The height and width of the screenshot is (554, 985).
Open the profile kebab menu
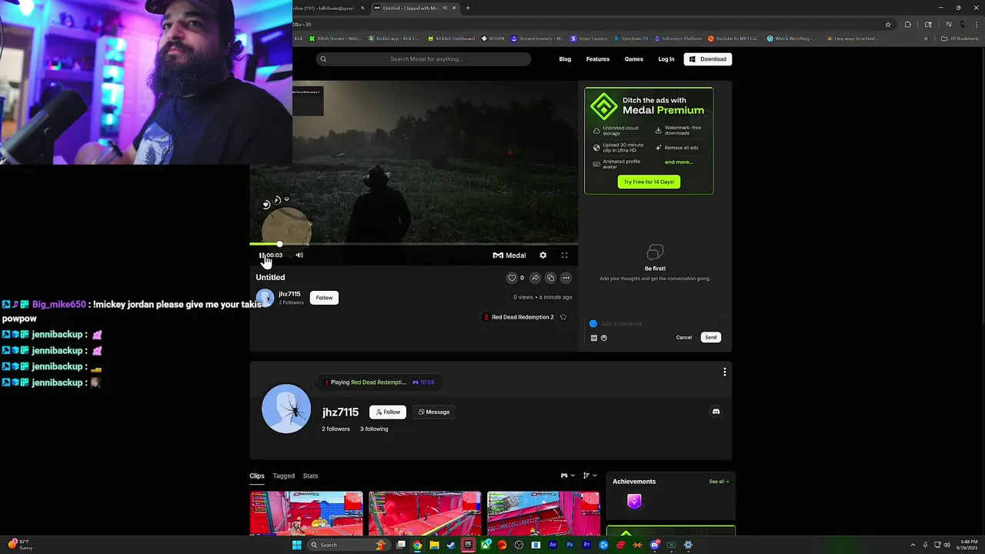(x=724, y=372)
